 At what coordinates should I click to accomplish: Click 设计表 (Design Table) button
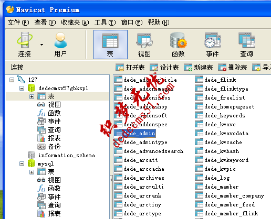click(x=164, y=68)
